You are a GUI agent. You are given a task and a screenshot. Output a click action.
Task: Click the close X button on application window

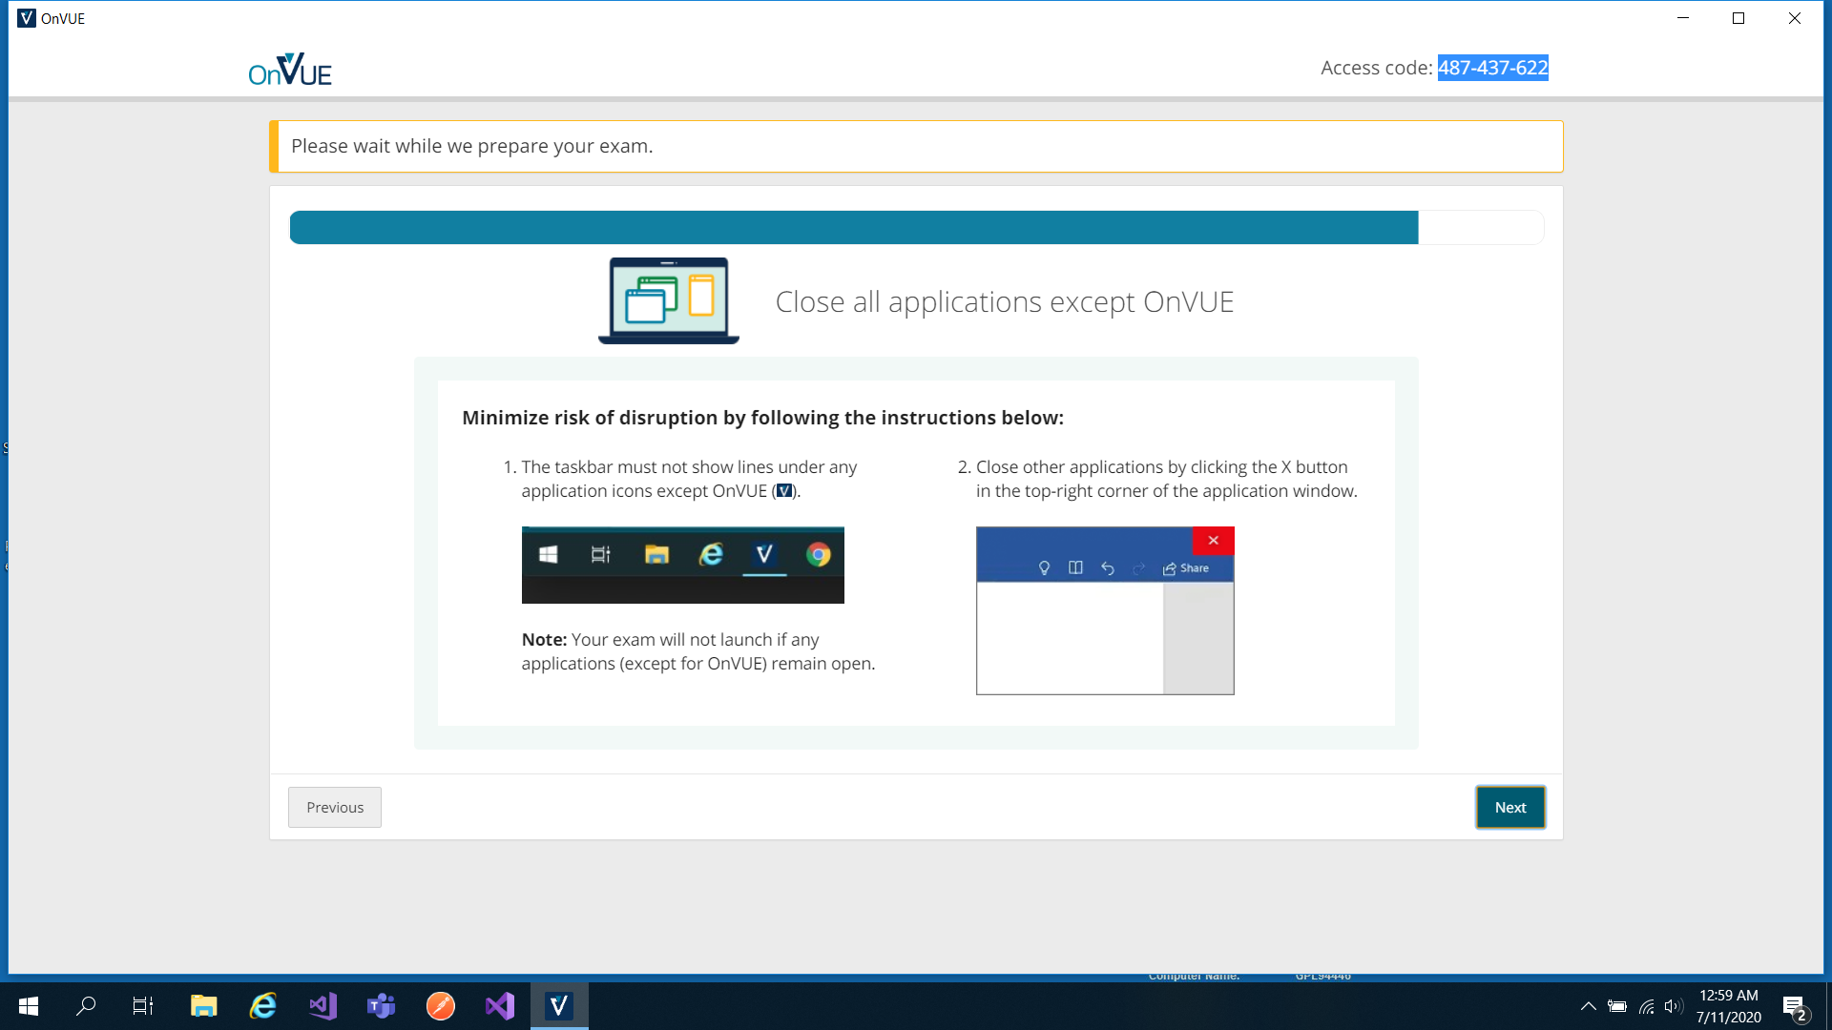coord(1213,541)
